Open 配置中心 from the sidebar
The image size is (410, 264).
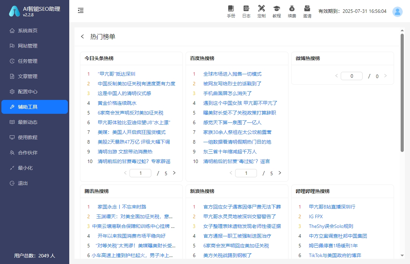coord(28,92)
